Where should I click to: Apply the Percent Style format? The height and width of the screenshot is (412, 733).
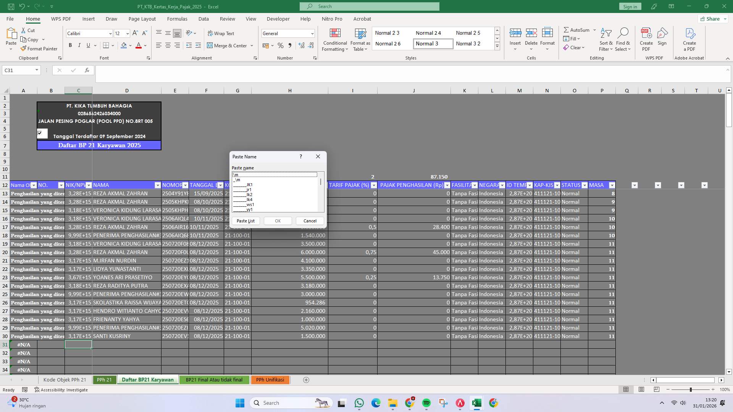tap(281, 45)
